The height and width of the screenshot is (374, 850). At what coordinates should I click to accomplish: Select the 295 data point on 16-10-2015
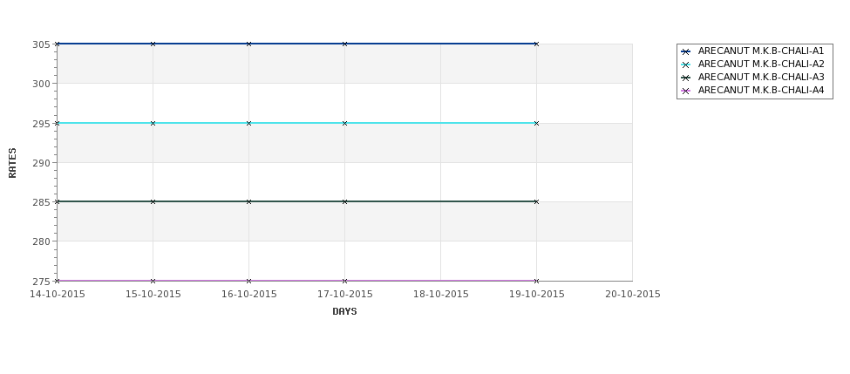pos(248,123)
